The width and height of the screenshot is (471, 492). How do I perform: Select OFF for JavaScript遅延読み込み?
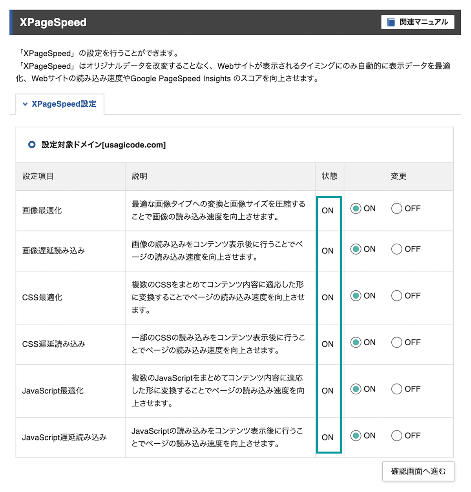pyautogui.click(x=397, y=436)
